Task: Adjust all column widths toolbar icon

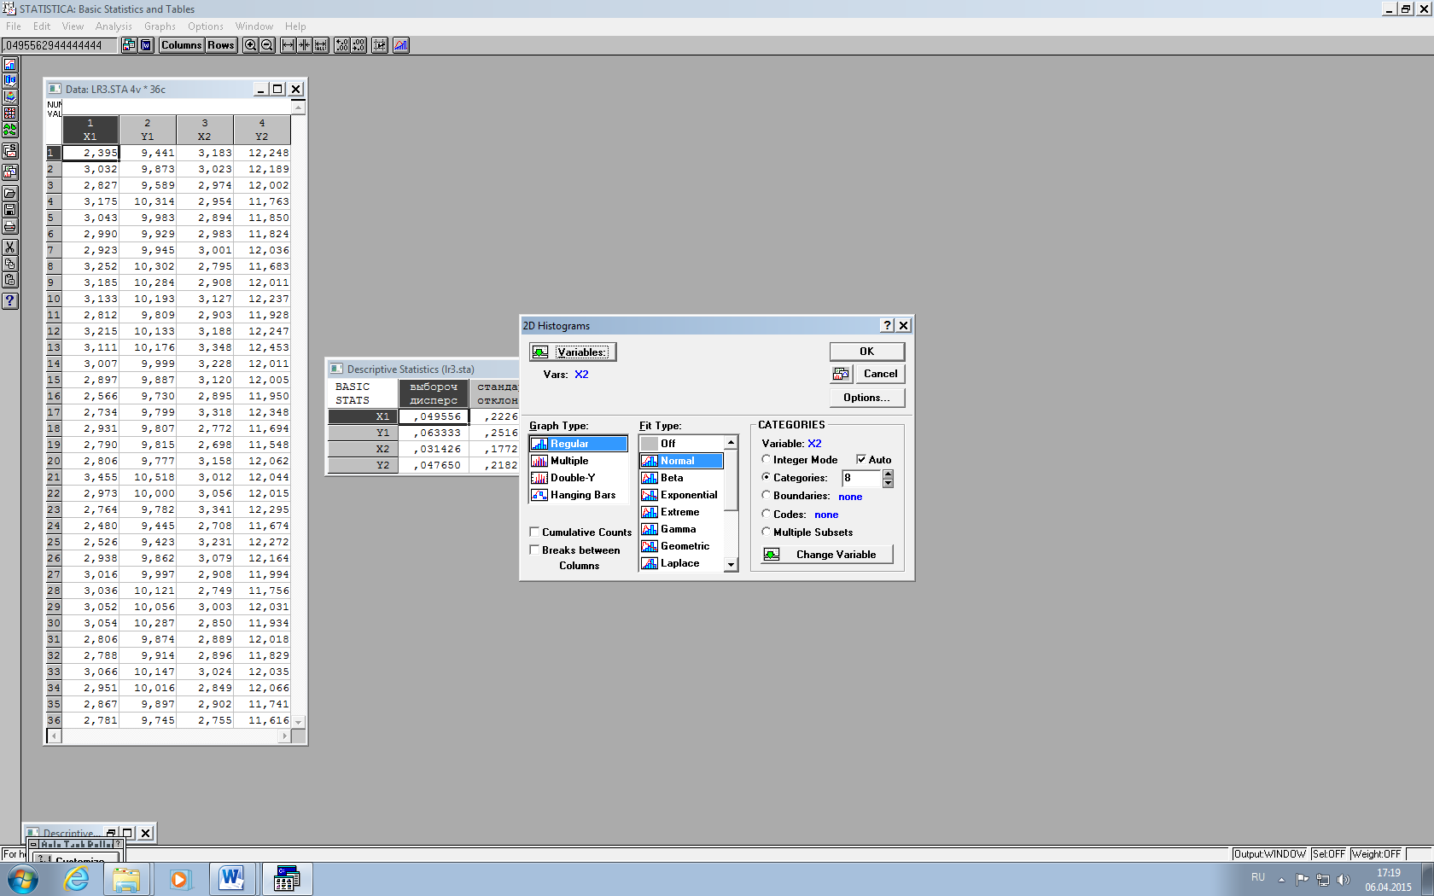Action: click(x=321, y=45)
